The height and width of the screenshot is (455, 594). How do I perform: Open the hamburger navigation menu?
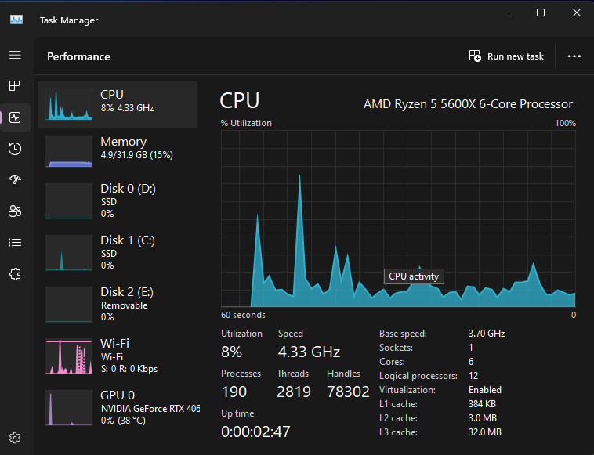click(15, 56)
